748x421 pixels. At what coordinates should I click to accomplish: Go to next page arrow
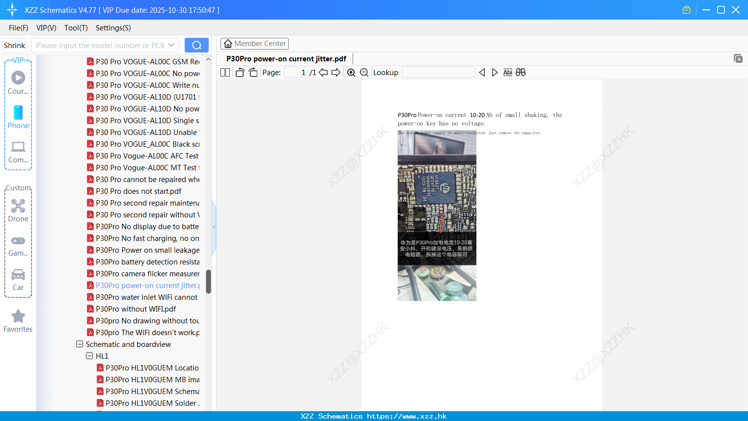[x=336, y=72]
